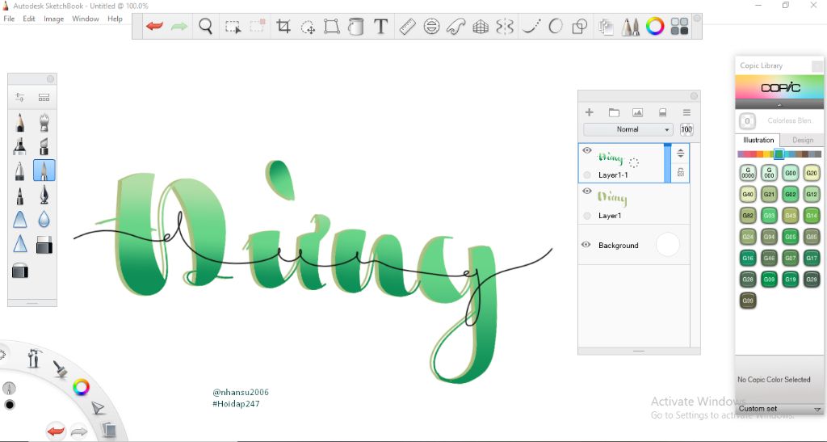827x442 pixels.
Task: Select the Zoom magnifier tool
Action: point(206,26)
